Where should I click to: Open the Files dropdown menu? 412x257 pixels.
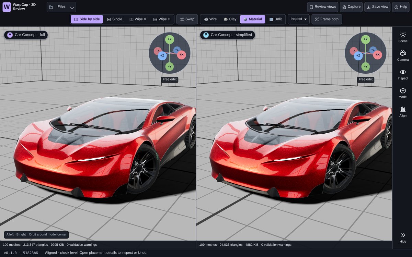coord(61,7)
